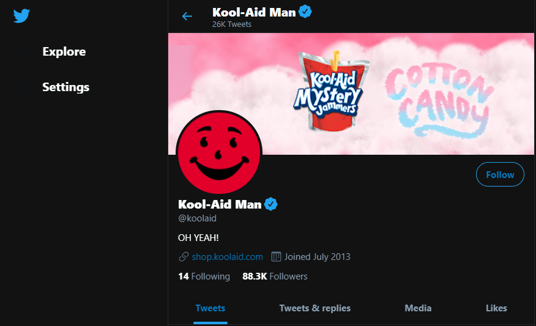The width and height of the screenshot is (536, 326).
Task: Show the 88.3K Followers list
Action: (x=275, y=276)
